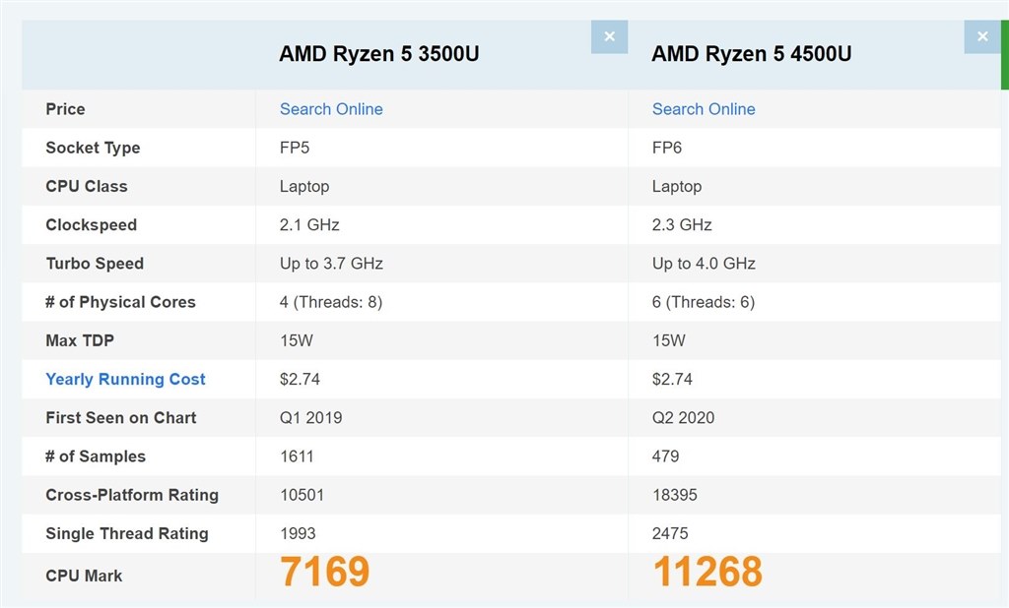
Task: Select the 2475 Single Thread Rating value
Action: tap(670, 533)
